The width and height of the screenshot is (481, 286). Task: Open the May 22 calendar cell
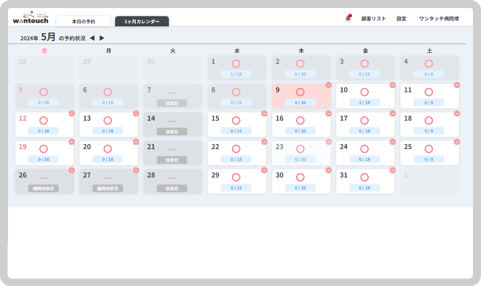click(236, 153)
